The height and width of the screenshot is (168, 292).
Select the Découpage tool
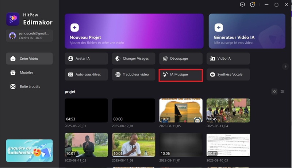tap(181, 59)
